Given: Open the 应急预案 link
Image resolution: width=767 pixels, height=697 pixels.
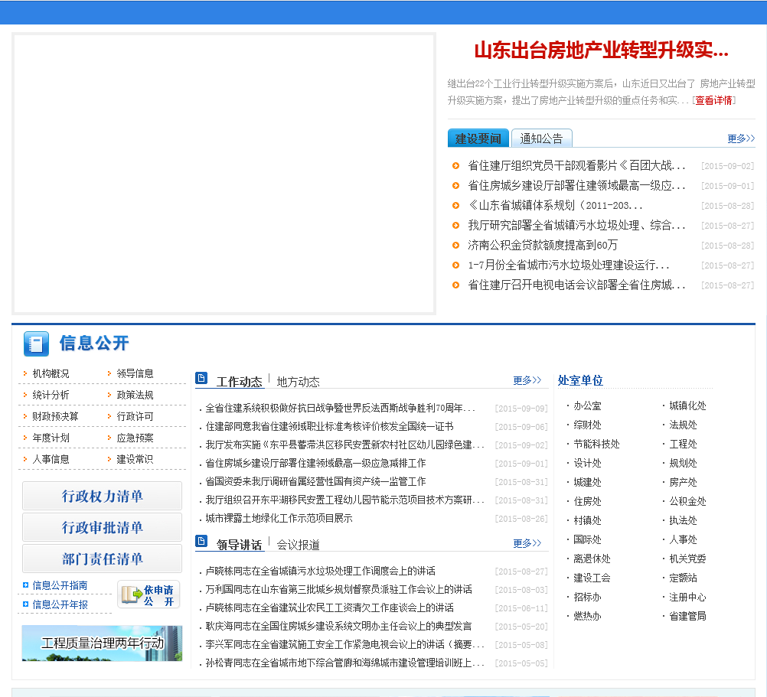Looking at the screenshot, I should 135,438.
